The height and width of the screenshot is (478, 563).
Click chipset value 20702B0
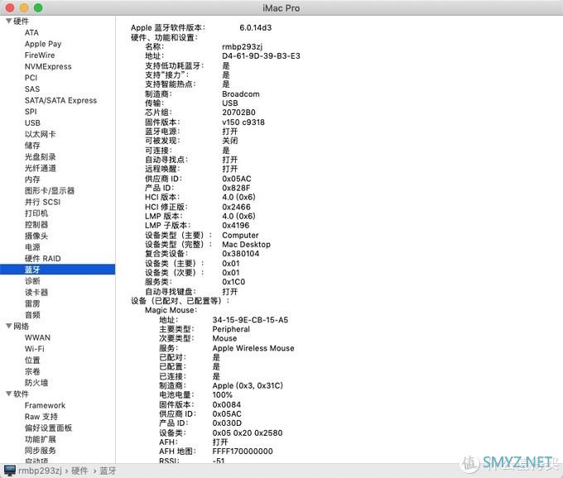point(238,112)
